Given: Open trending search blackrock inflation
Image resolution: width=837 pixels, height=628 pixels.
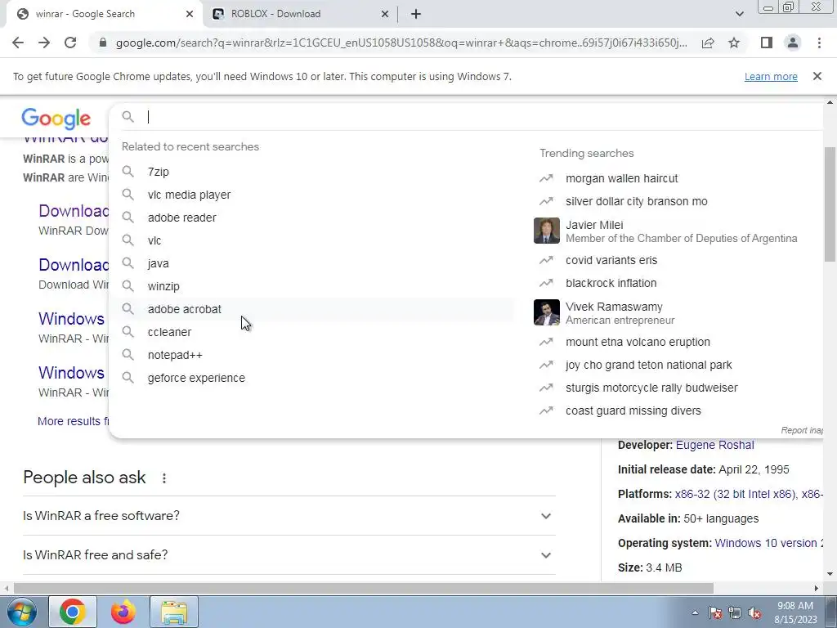Looking at the screenshot, I should point(611,283).
